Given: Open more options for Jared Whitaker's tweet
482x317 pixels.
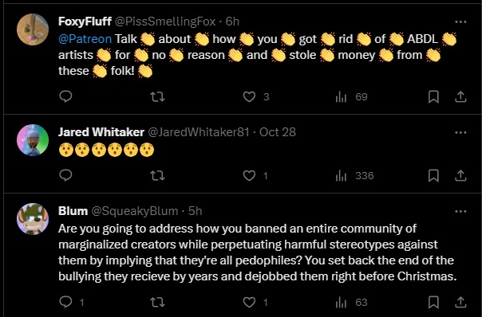Looking at the screenshot, I should click(460, 132).
